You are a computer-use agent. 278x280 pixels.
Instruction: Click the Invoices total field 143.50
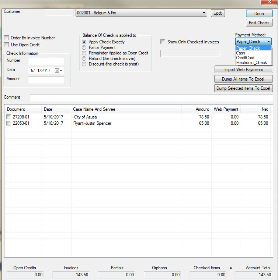point(71,274)
